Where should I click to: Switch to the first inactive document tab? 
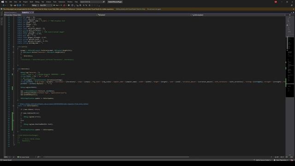pos(10,12)
